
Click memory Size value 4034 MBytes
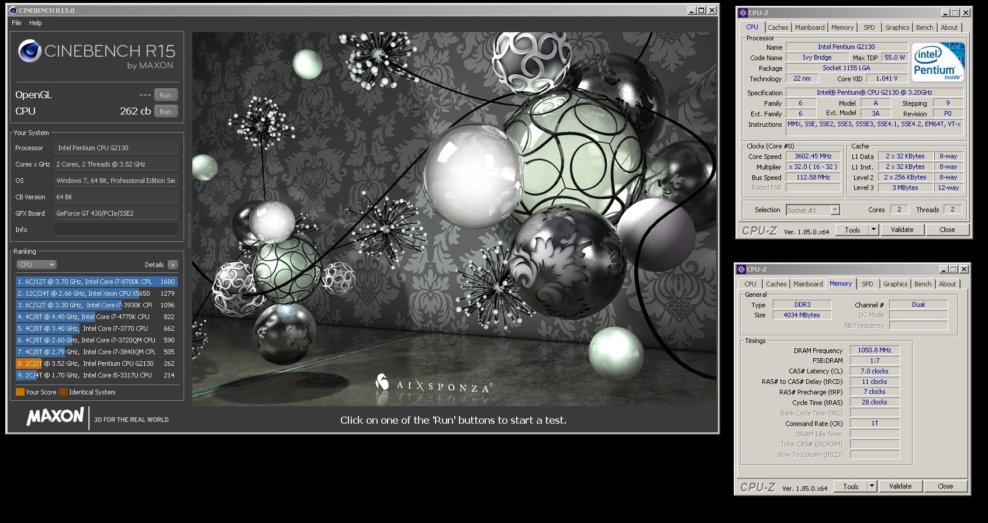coord(802,315)
